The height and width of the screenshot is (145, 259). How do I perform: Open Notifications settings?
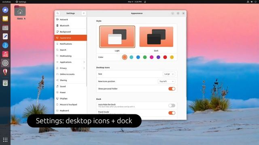70,44
